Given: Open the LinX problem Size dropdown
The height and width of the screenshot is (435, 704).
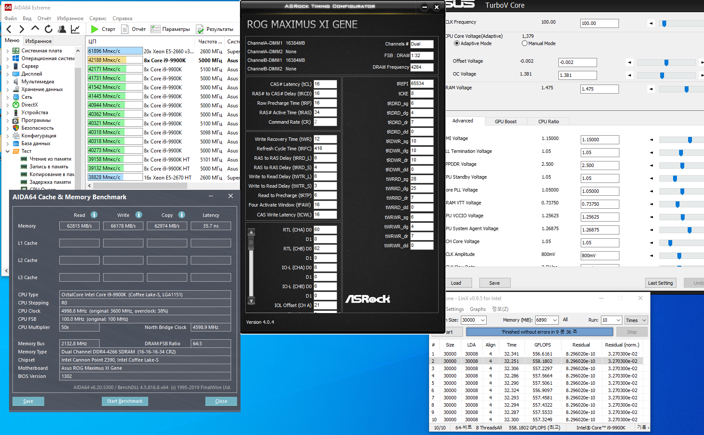Looking at the screenshot, I should click(483, 320).
